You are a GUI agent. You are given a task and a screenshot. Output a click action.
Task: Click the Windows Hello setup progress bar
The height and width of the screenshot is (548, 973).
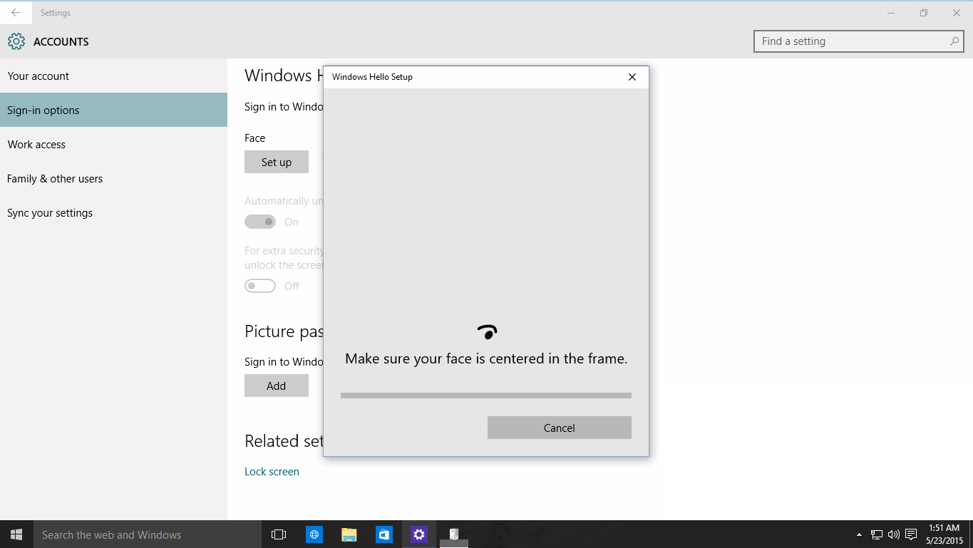(x=486, y=395)
